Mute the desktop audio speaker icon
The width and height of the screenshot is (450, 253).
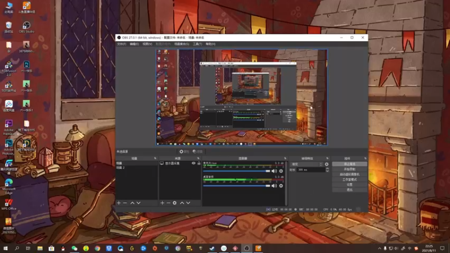coord(274,186)
